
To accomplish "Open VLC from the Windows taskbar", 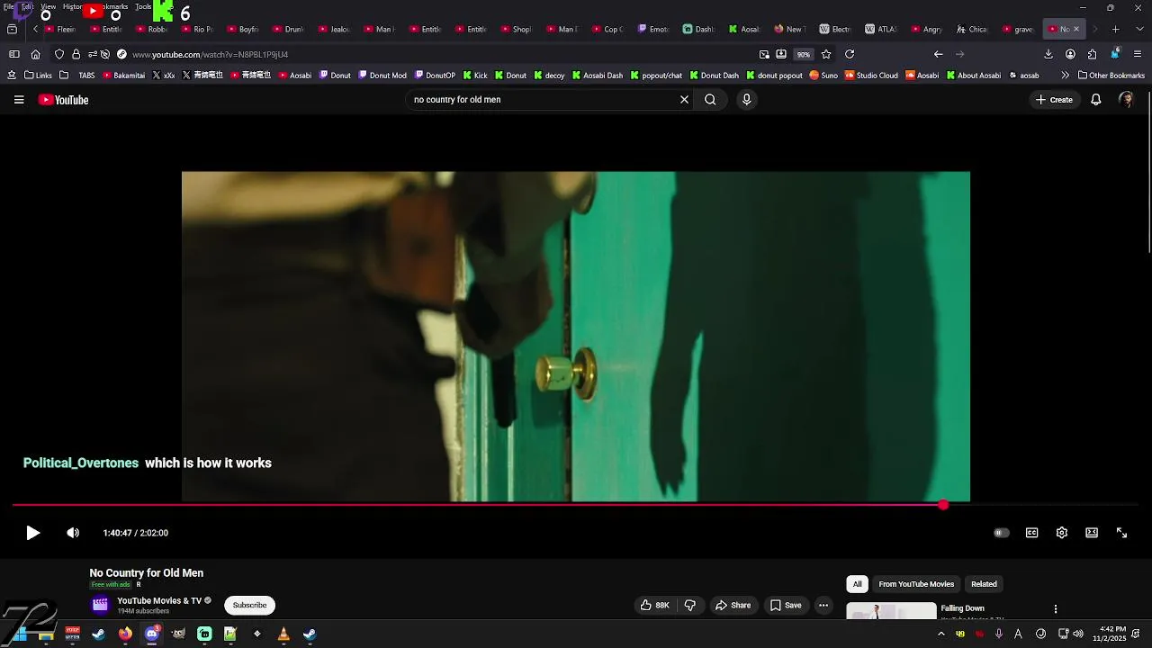I will click(x=283, y=634).
